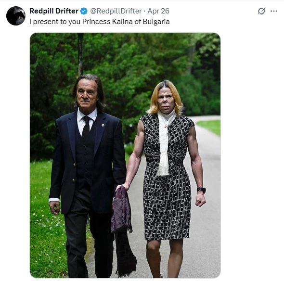Click the tweet text about Princess Kalina
Image resolution: width=284 pixels, height=281 pixels.
click(x=100, y=22)
